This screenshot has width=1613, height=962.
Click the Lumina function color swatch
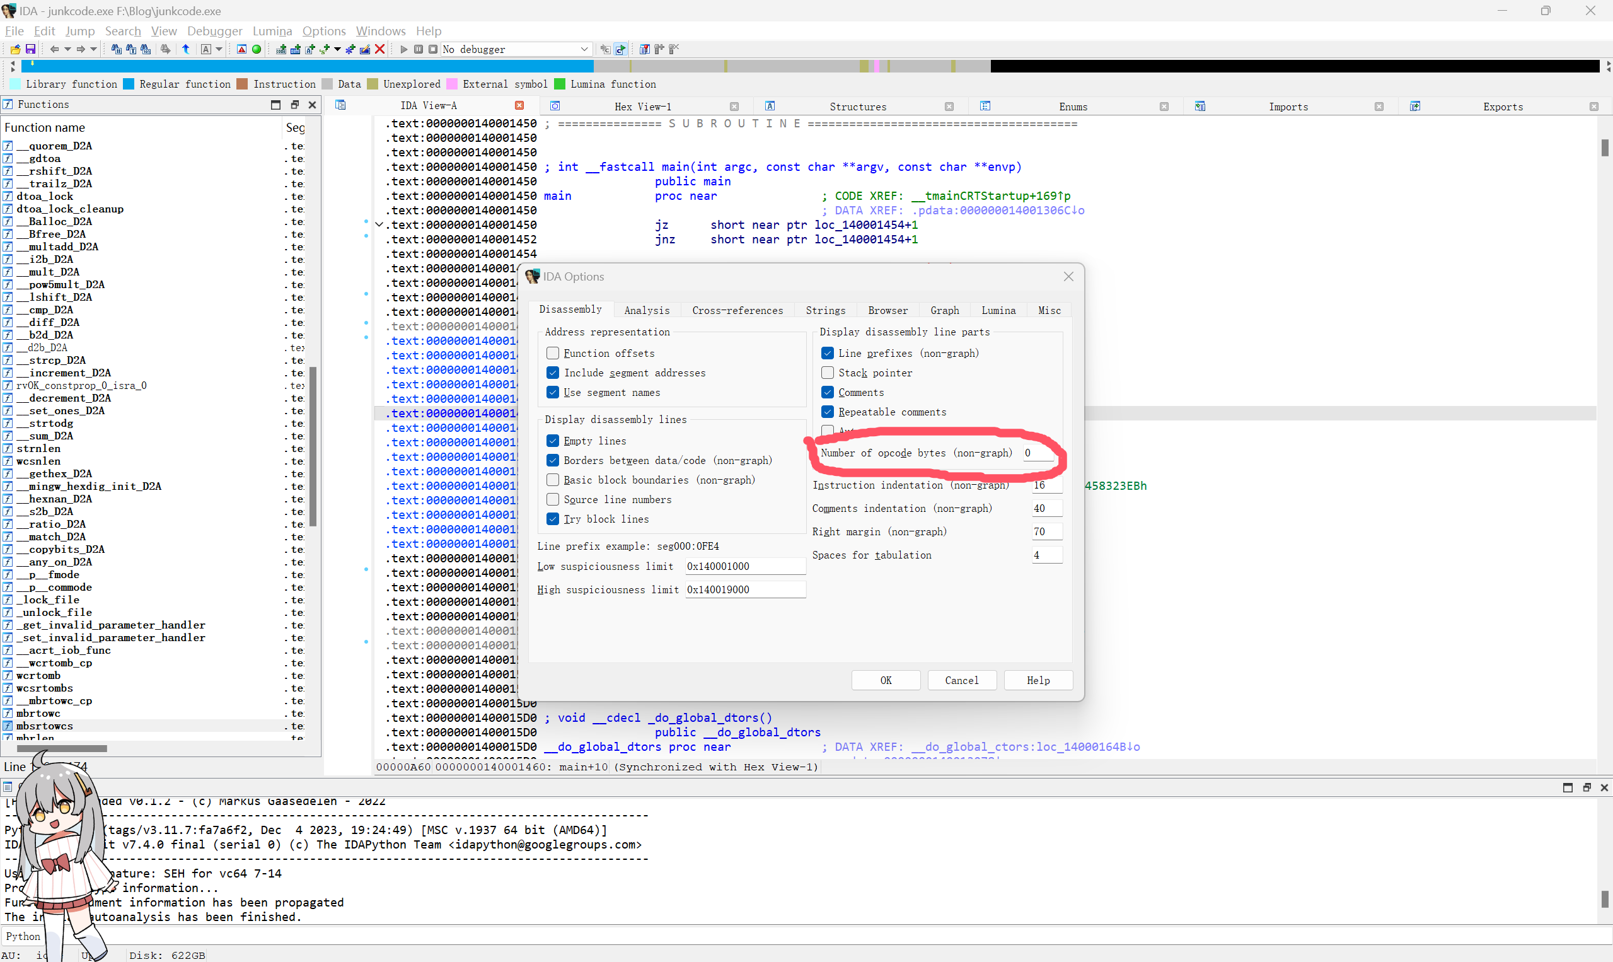[x=560, y=84]
